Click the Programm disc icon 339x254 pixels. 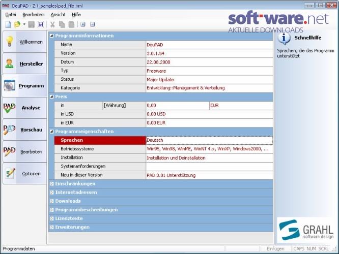point(9,85)
